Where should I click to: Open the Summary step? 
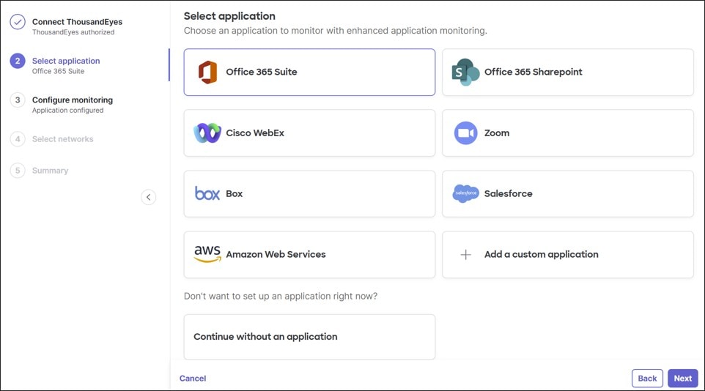pos(50,171)
